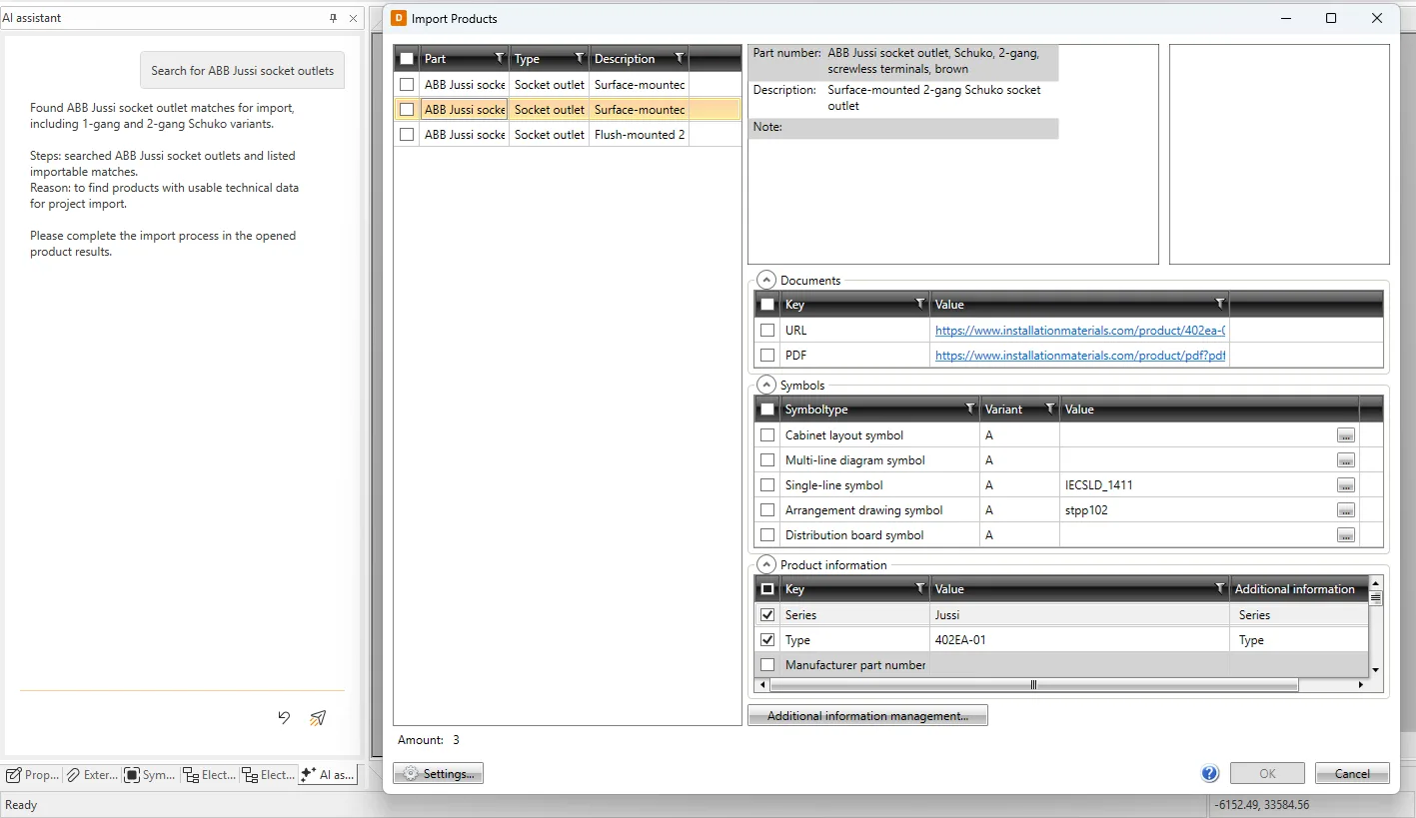
Task: Open the PDF product link
Action: pyautogui.click(x=1080, y=355)
